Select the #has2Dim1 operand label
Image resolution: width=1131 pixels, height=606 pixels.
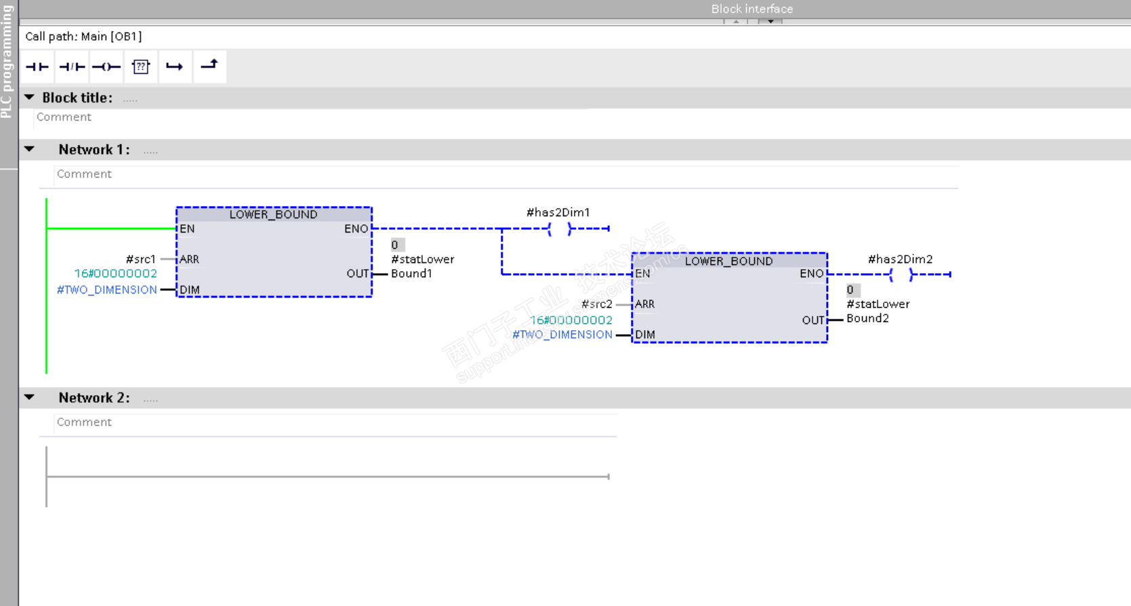(x=558, y=213)
